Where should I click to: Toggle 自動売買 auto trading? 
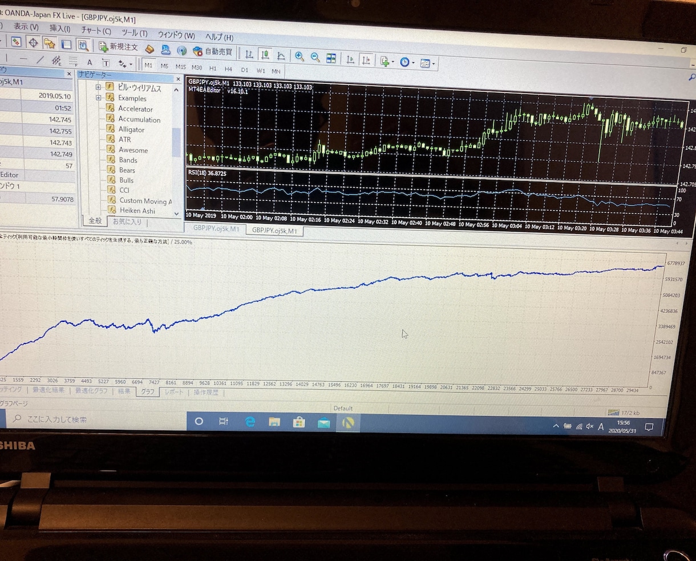[213, 51]
